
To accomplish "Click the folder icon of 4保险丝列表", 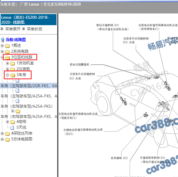I will pos(7,134).
